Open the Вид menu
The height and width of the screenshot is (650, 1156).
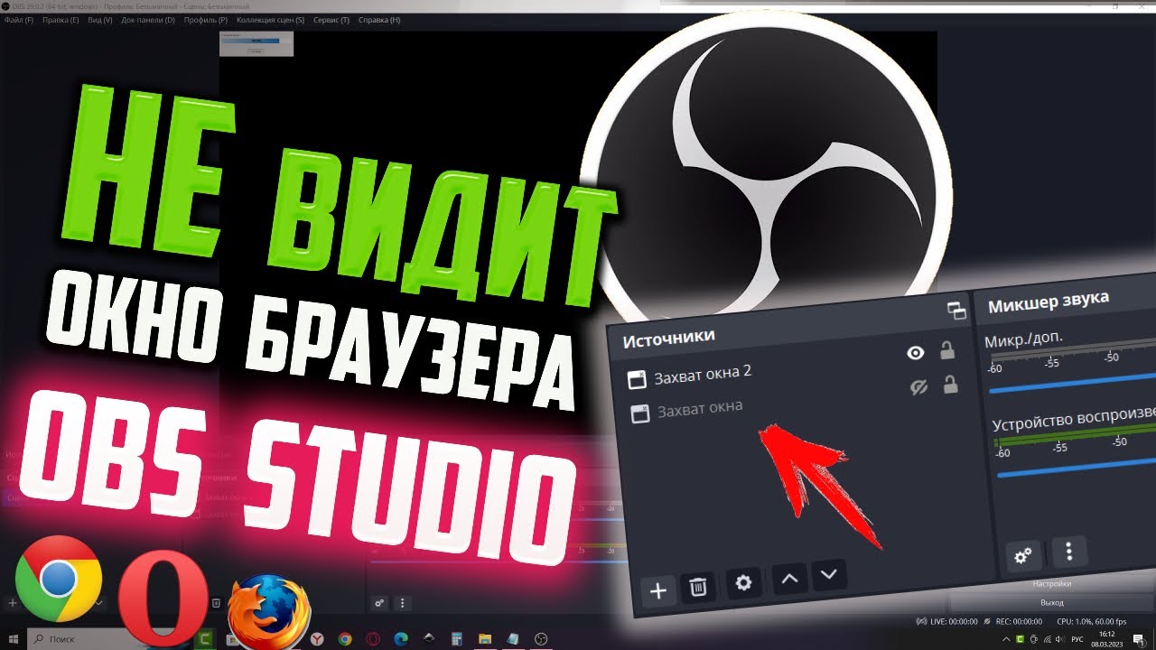pos(100,20)
